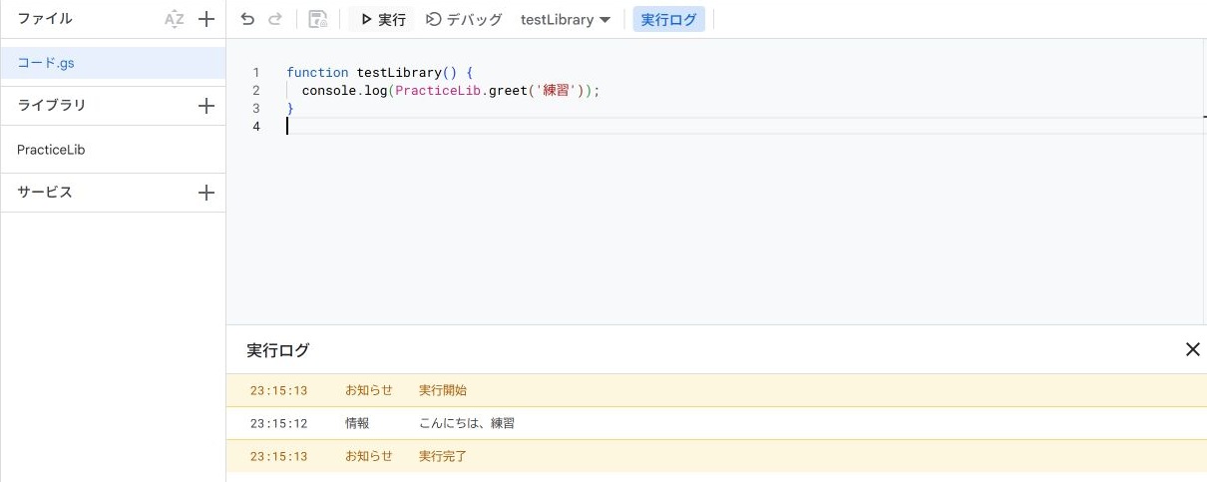Click the ファイル section header

(x=45, y=19)
